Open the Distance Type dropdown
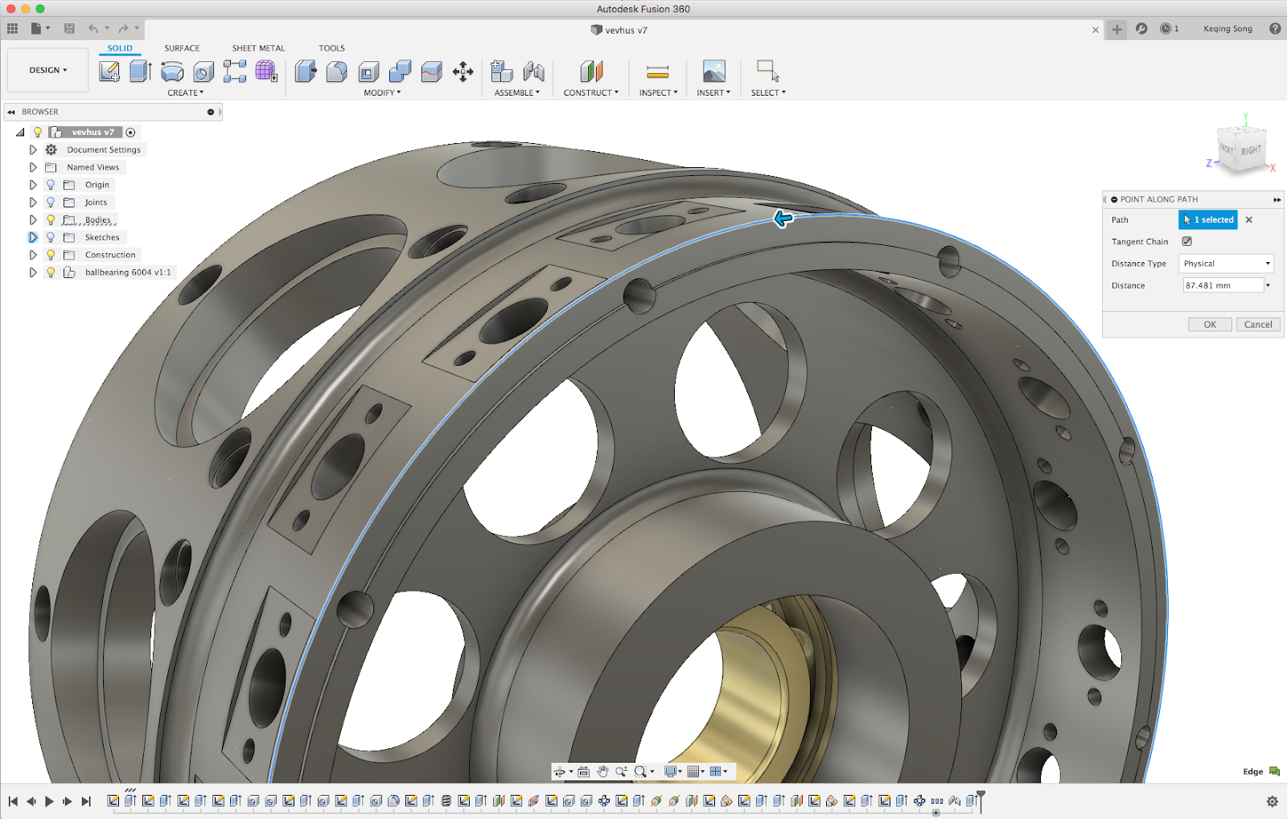 pyautogui.click(x=1226, y=264)
